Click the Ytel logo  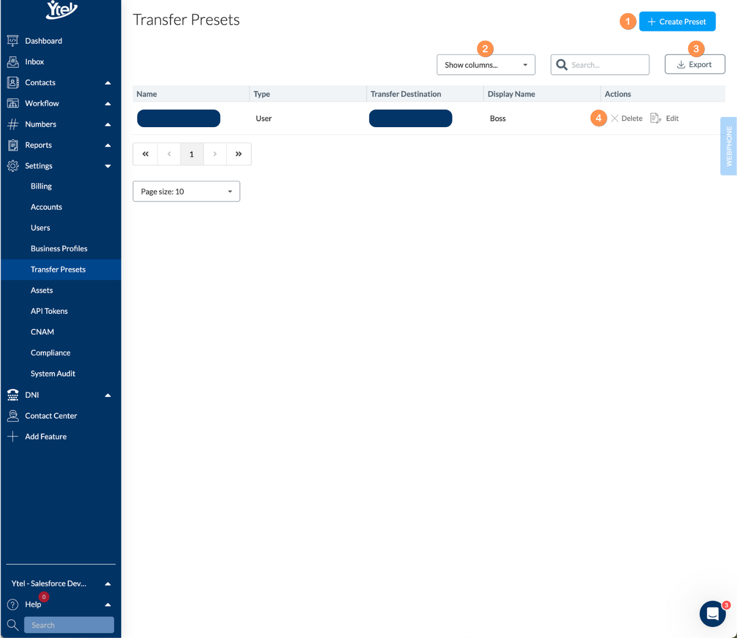[62, 9]
